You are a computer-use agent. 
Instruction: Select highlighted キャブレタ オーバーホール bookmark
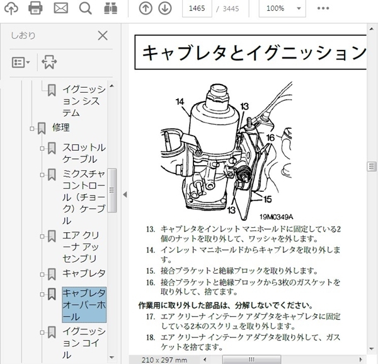point(84,305)
